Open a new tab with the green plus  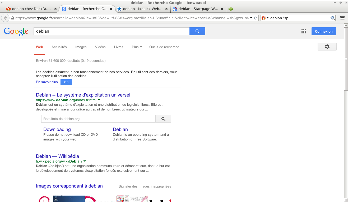click(231, 9)
